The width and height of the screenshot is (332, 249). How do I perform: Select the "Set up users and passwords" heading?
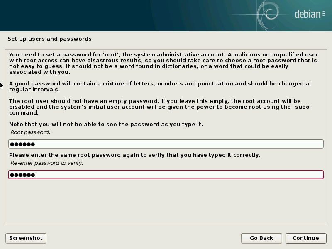[x=49, y=39]
